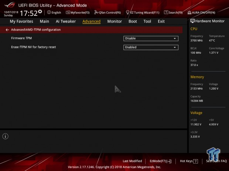Click the Firmware TPM label
The image size is (229, 171).
tap(21, 38)
